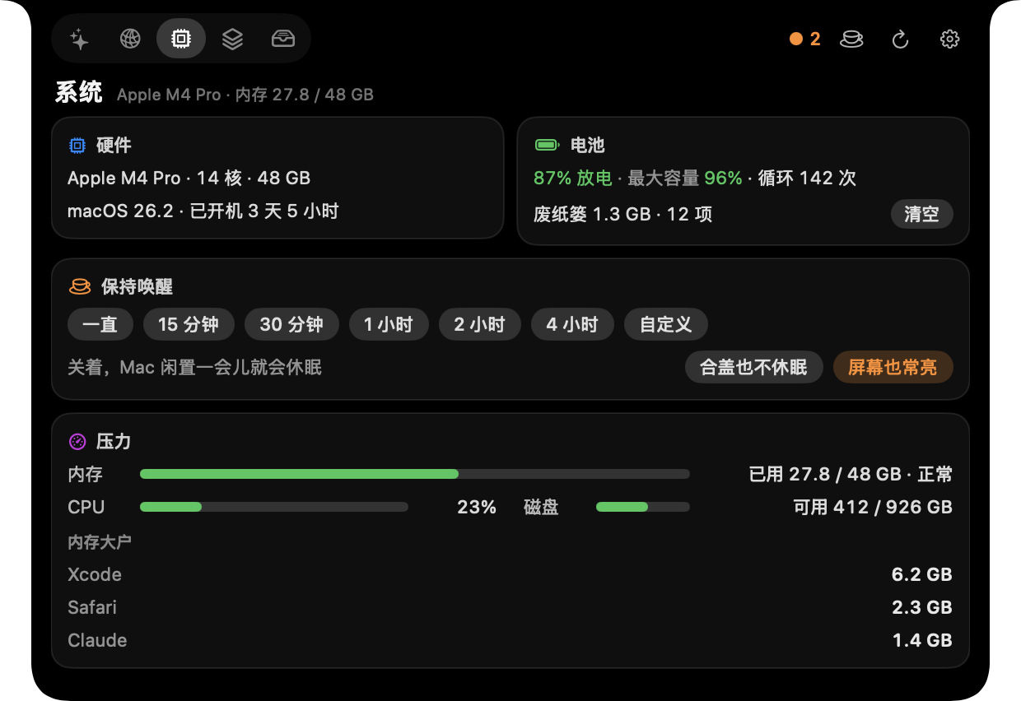Toggle 合盖也不休眠 option
This screenshot has width=1021, height=701.
(753, 368)
